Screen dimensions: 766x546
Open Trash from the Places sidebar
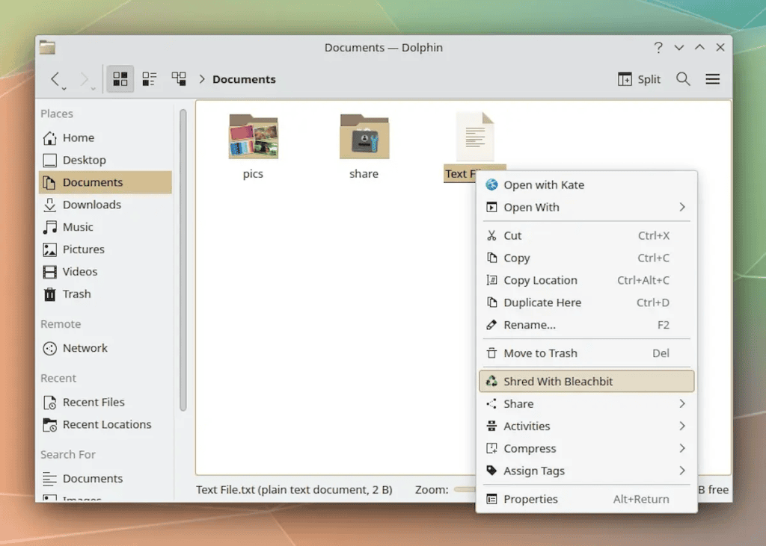(x=76, y=294)
